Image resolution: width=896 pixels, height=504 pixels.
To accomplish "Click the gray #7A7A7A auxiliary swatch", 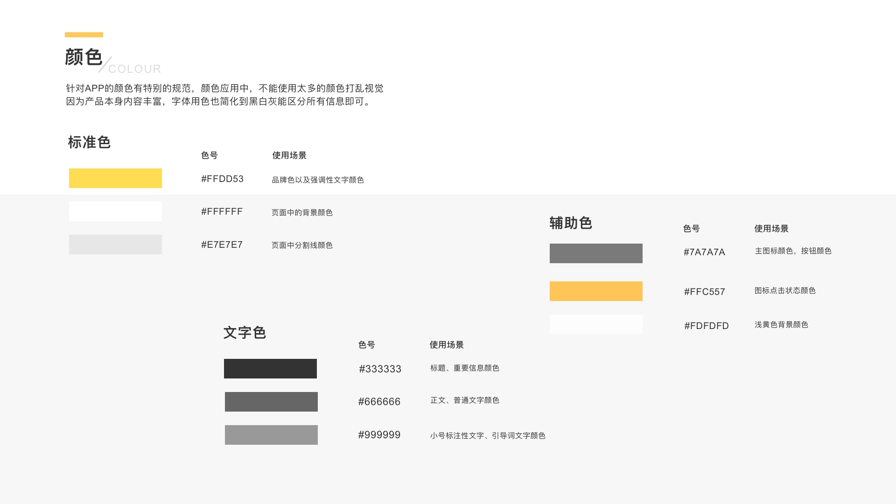I will pyautogui.click(x=596, y=253).
